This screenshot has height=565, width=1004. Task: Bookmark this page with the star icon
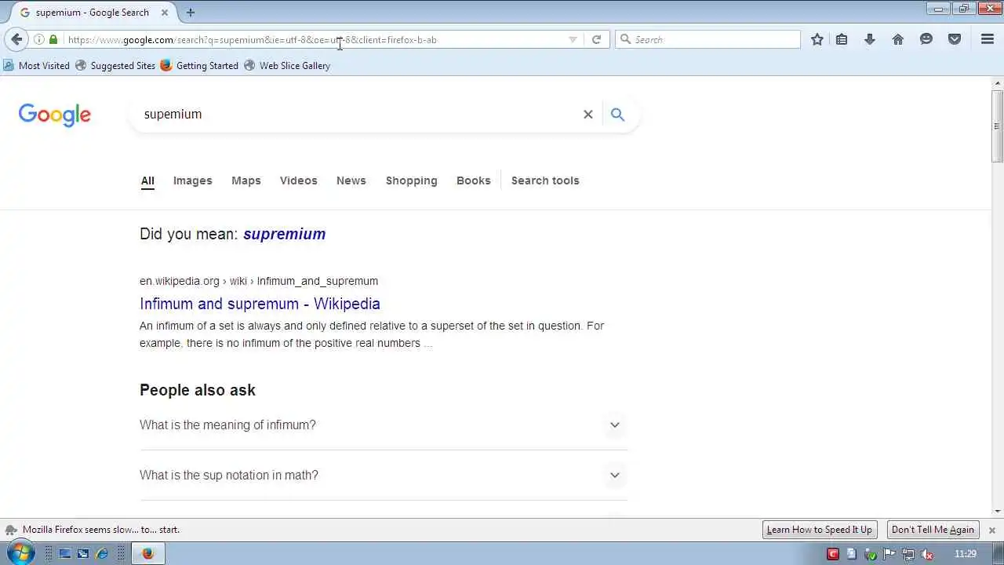tap(817, 39)
